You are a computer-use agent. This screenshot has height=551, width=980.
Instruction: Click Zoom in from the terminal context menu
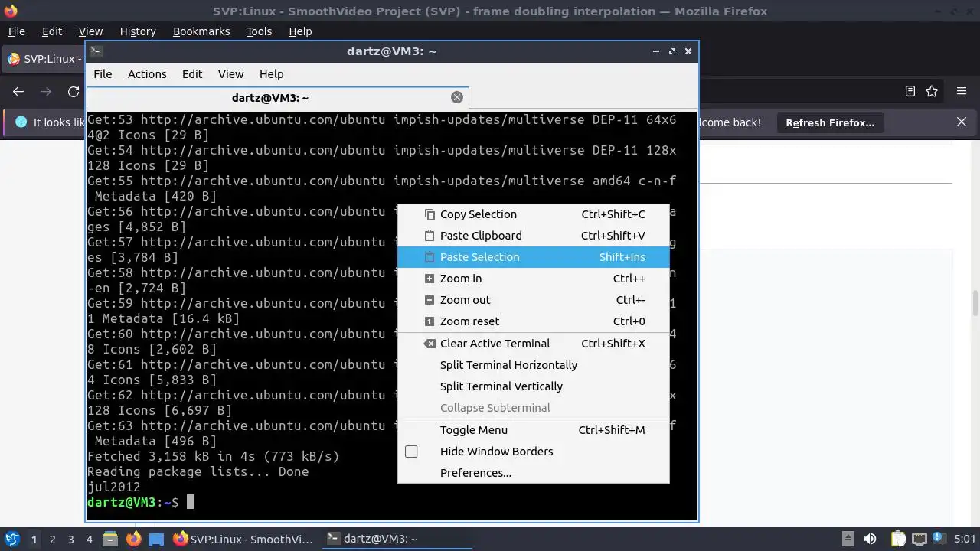click(x=533, y=279)
